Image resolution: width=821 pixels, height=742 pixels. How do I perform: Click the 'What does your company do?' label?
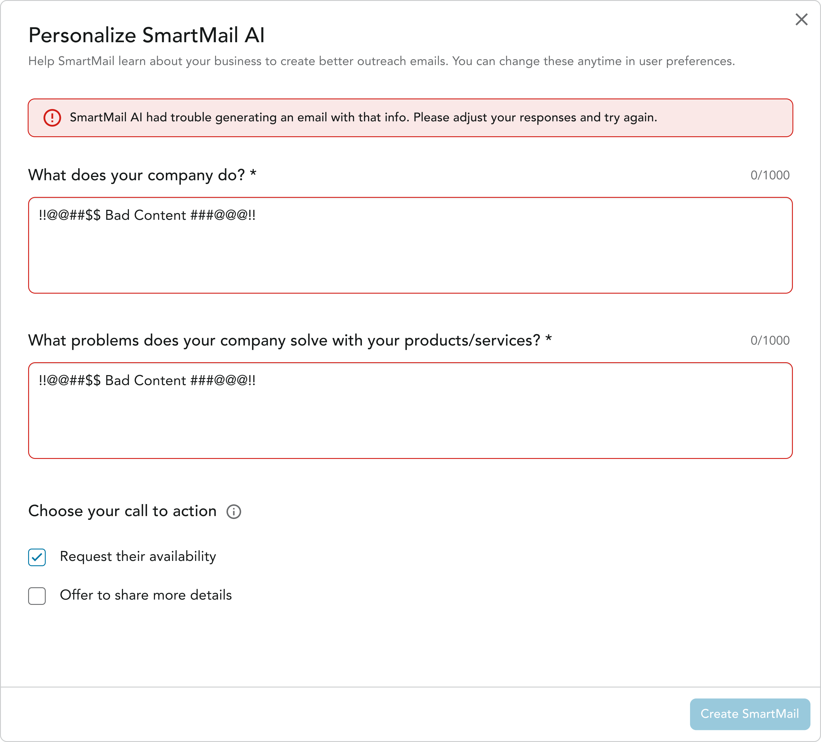click(142, 175)
